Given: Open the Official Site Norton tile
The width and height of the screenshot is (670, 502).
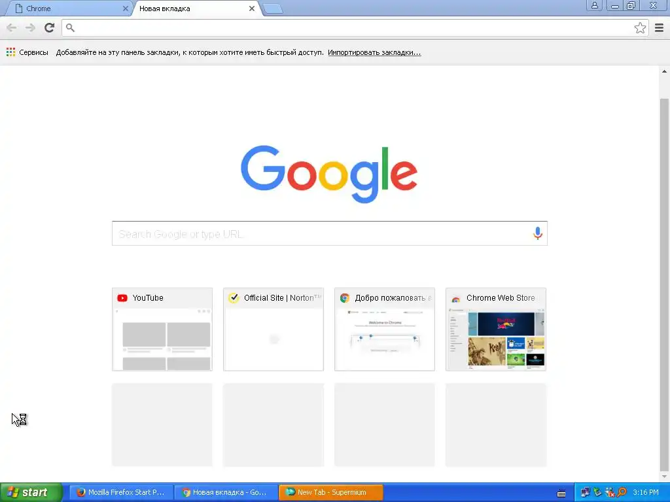Looking at the screenshot, I should click(273, 329).
